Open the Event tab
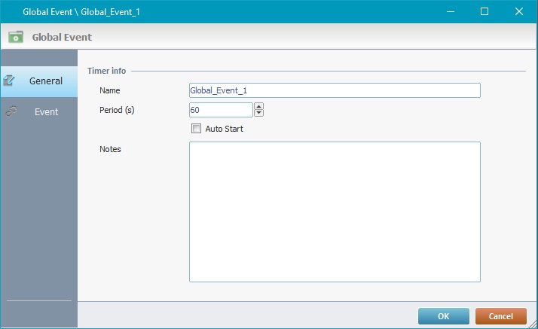 [46, 111]
